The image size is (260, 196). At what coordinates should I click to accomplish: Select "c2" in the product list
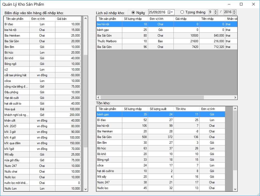(x=42, y=70)
